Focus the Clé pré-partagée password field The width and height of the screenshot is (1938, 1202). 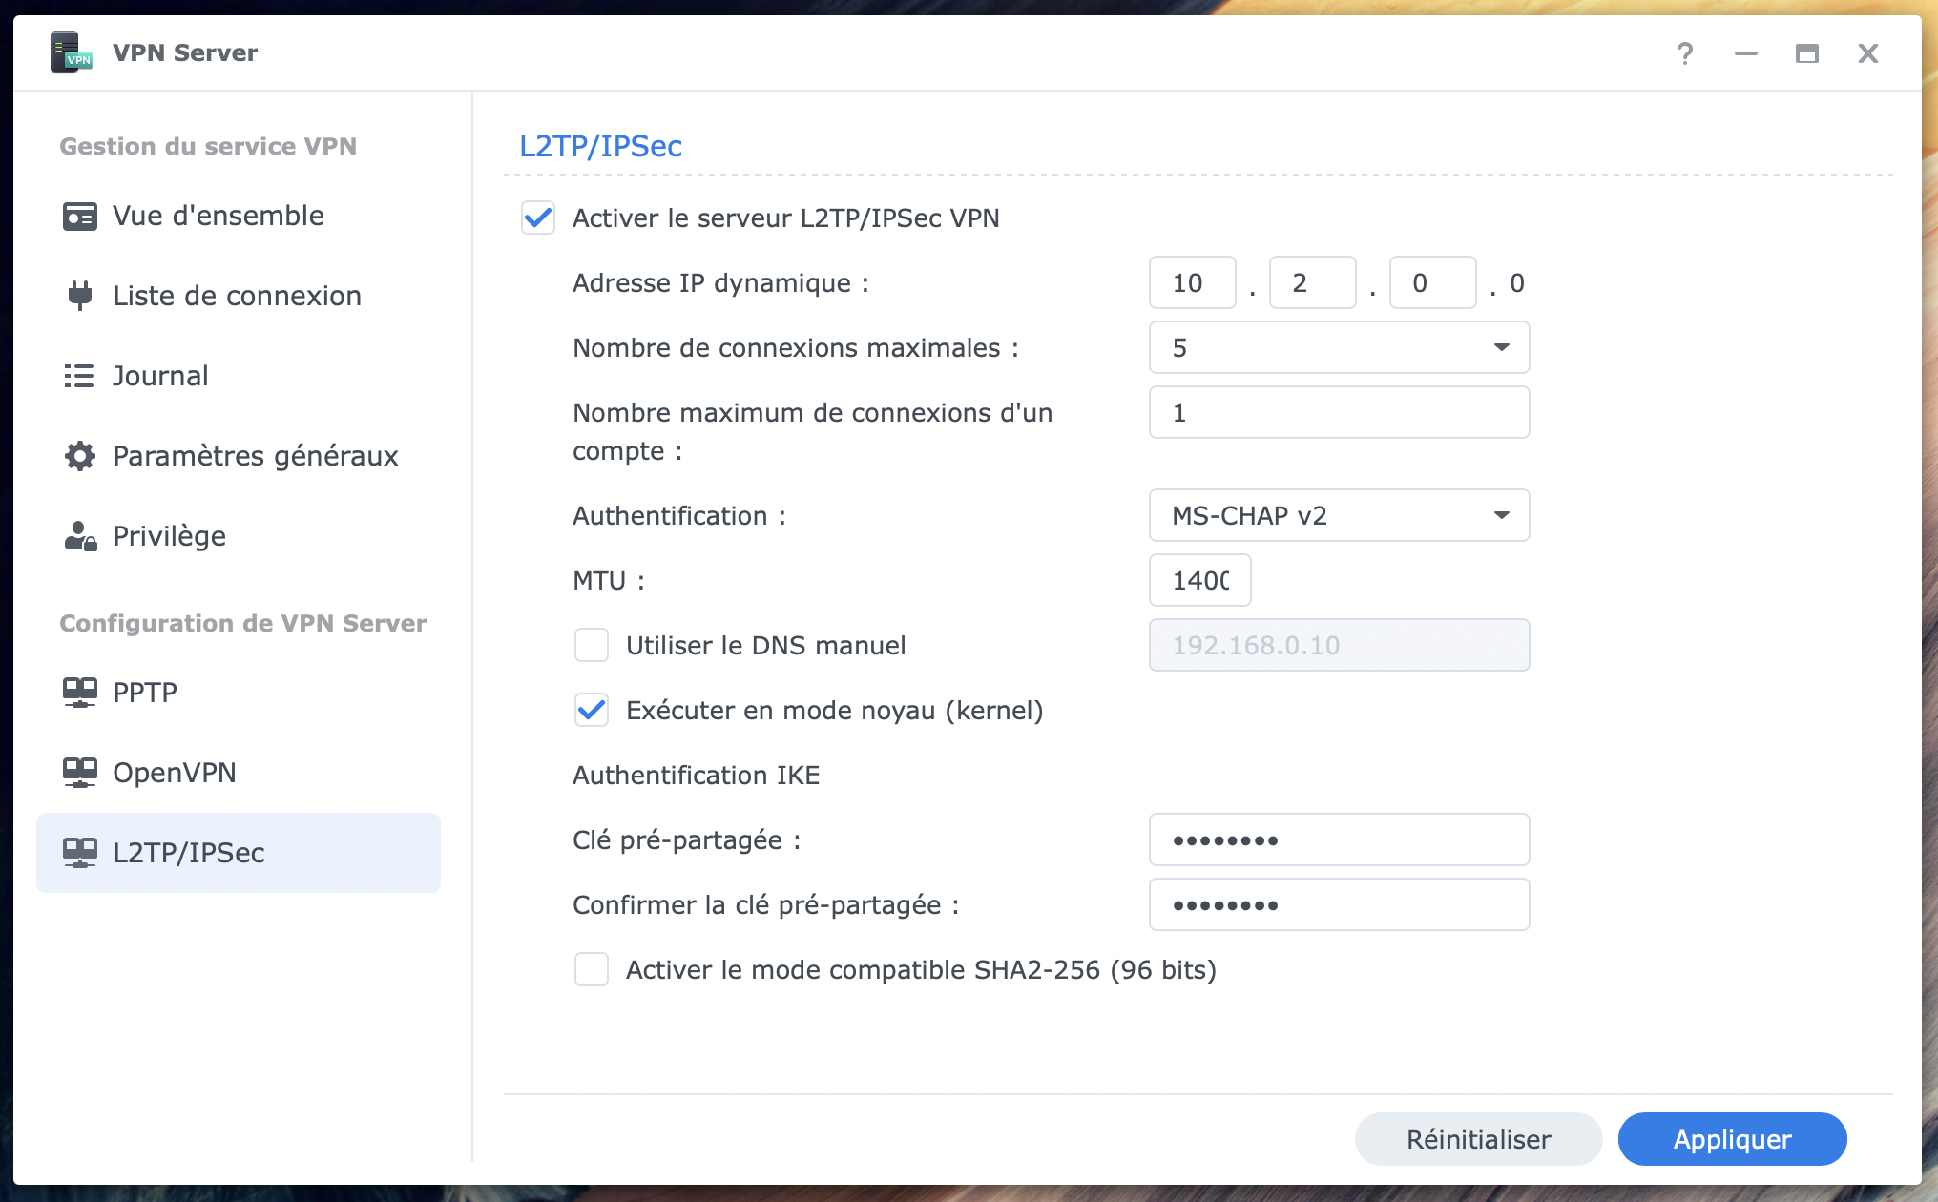[1338, 839]
